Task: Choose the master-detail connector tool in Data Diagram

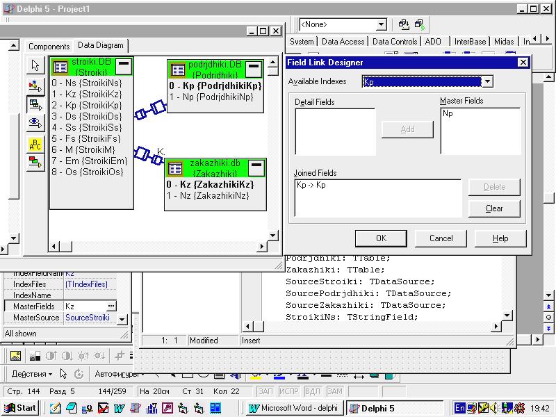Action: [35, 104]
